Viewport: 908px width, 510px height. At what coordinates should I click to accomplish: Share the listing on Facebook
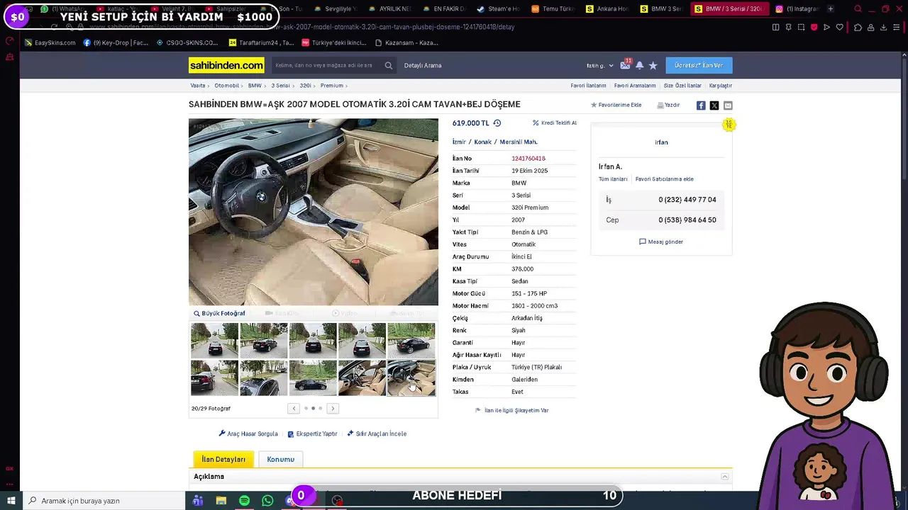(x=701, y=106)
